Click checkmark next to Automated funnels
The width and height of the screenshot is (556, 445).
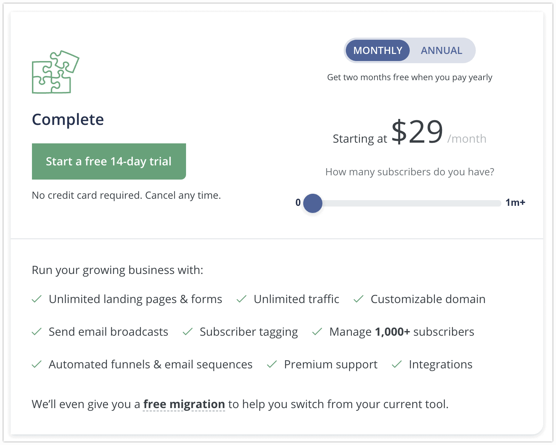click(37, 364)
